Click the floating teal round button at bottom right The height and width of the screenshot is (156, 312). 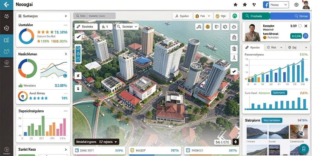304,149
